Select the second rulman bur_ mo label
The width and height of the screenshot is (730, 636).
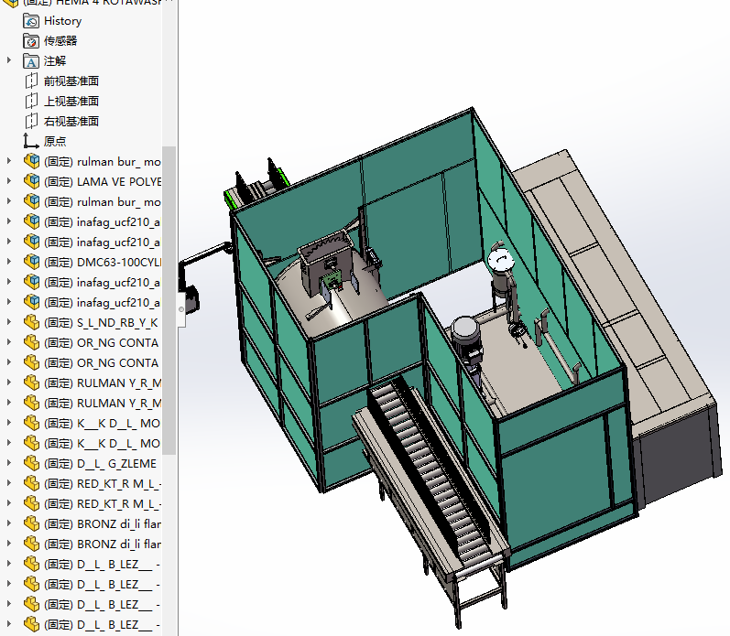pos(103,202)
